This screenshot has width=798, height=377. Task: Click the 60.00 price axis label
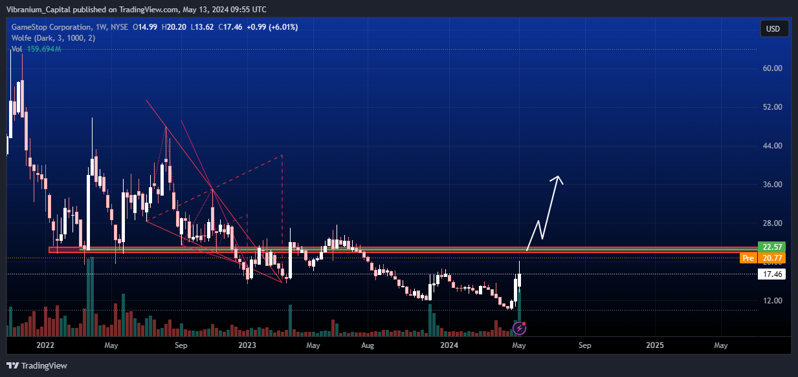click(x=773, y=68)
